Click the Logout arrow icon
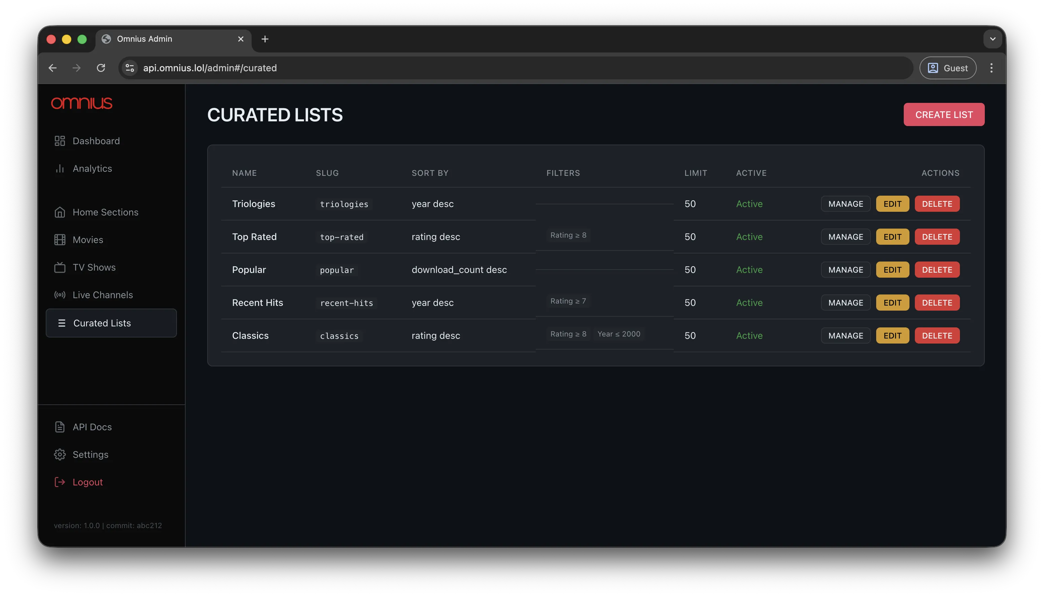Screen dimensions: 1044x597 [x=60, y=482]
